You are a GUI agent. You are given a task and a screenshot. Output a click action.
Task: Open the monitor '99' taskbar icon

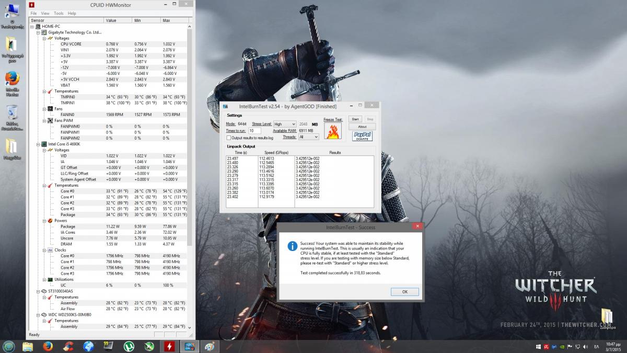(109, 346)
